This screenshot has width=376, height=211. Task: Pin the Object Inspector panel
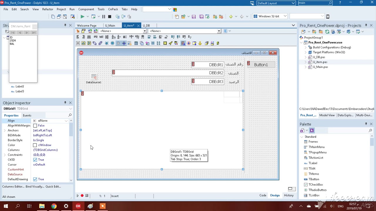[x=65, y=103]
